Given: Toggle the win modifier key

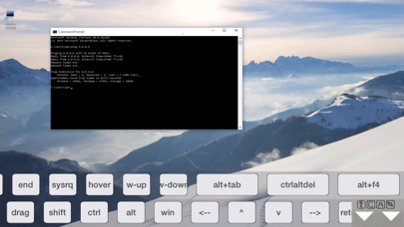Looking at the screenshot, I should [168, 212].
